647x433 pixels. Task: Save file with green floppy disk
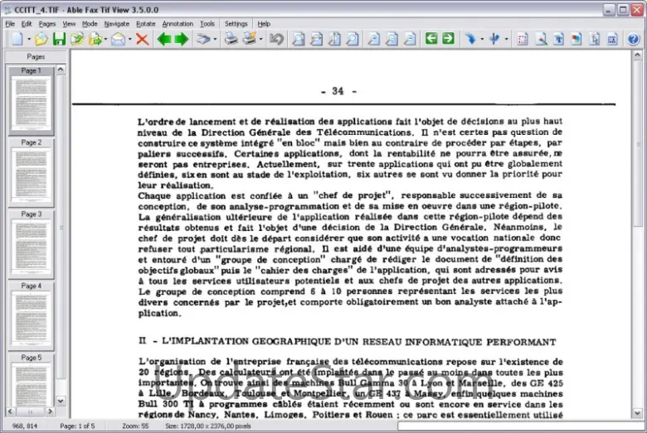click(x=60, y=39)
